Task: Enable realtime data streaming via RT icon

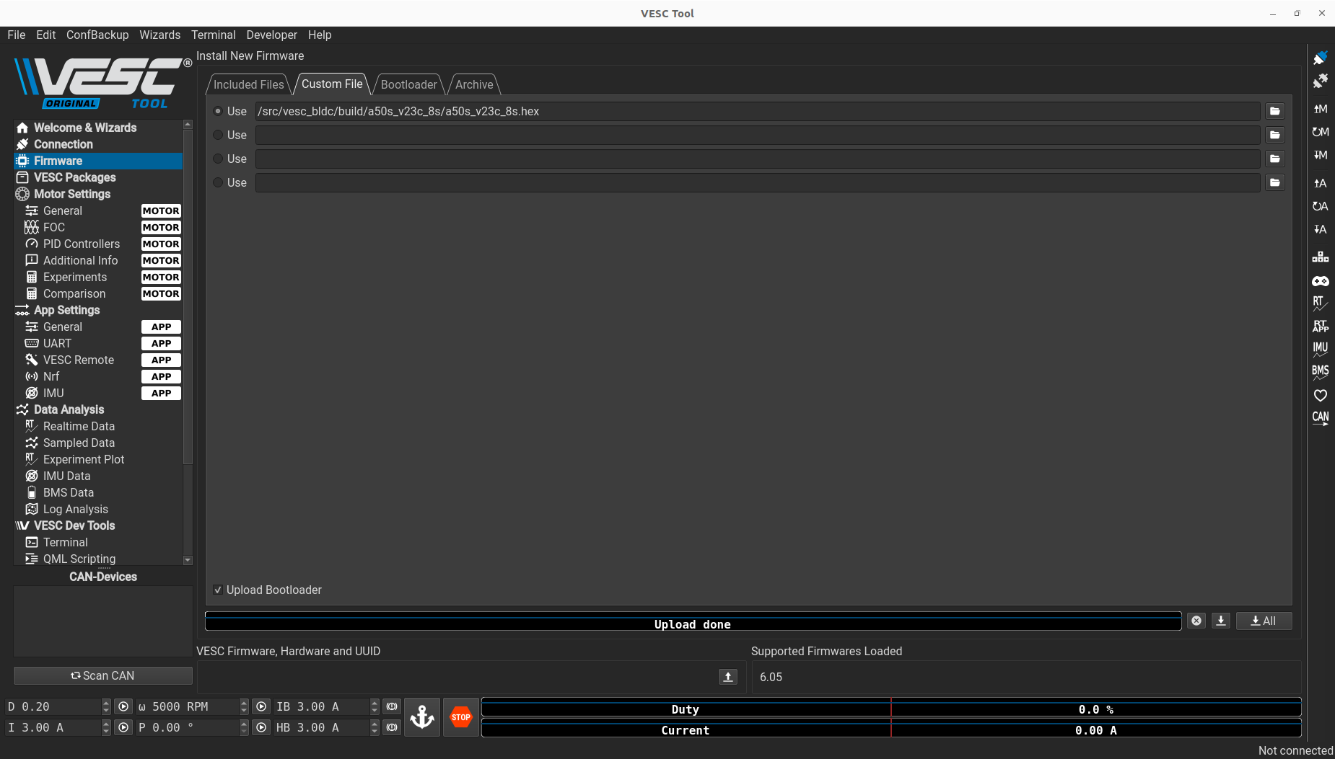Action: 1321,303
